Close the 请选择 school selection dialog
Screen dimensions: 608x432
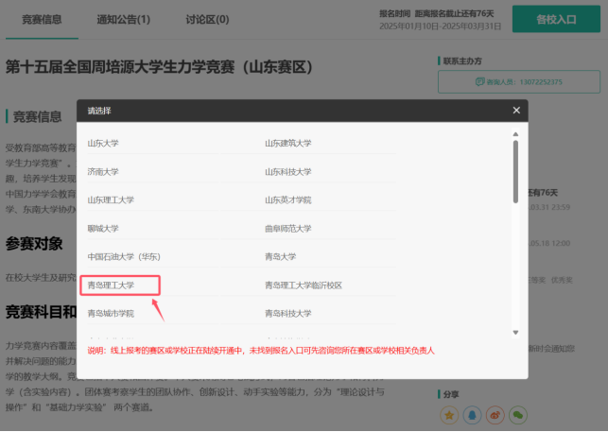coord(516,111)
